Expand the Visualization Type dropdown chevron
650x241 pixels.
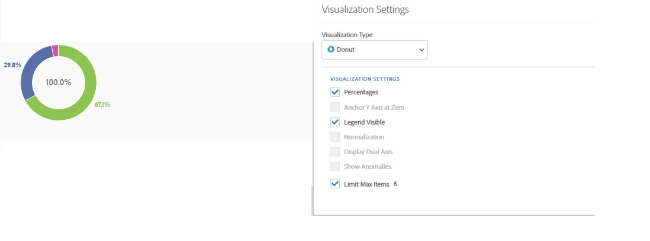click(421, 50)
